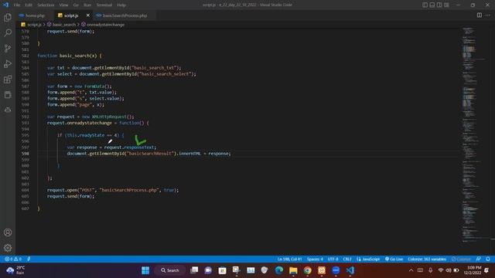
Task: Toggle the Panel layout button
Action: coord(432,5)
